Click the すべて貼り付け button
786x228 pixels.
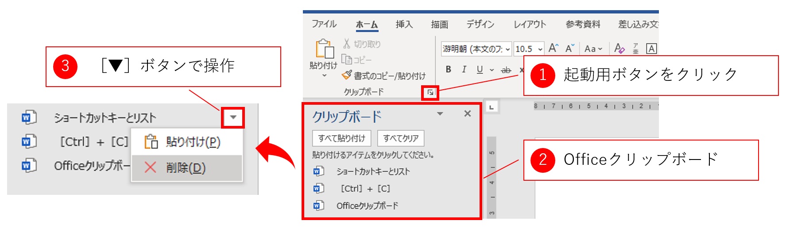342,138
